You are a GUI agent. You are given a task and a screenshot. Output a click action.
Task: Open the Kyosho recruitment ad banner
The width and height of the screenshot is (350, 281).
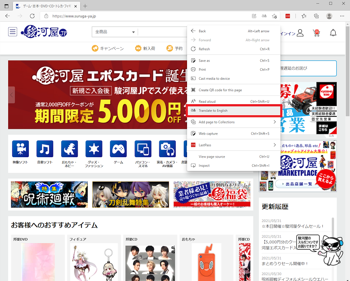coord(309,108)
